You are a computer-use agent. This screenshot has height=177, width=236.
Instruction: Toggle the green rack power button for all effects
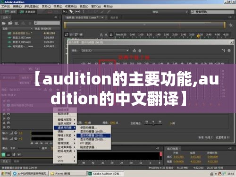pos(3,155)
